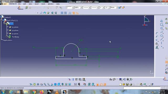This screenshot has height=94, width=168.
Task: Open the ENOVIA V5 menu
Action: (13, 4)
